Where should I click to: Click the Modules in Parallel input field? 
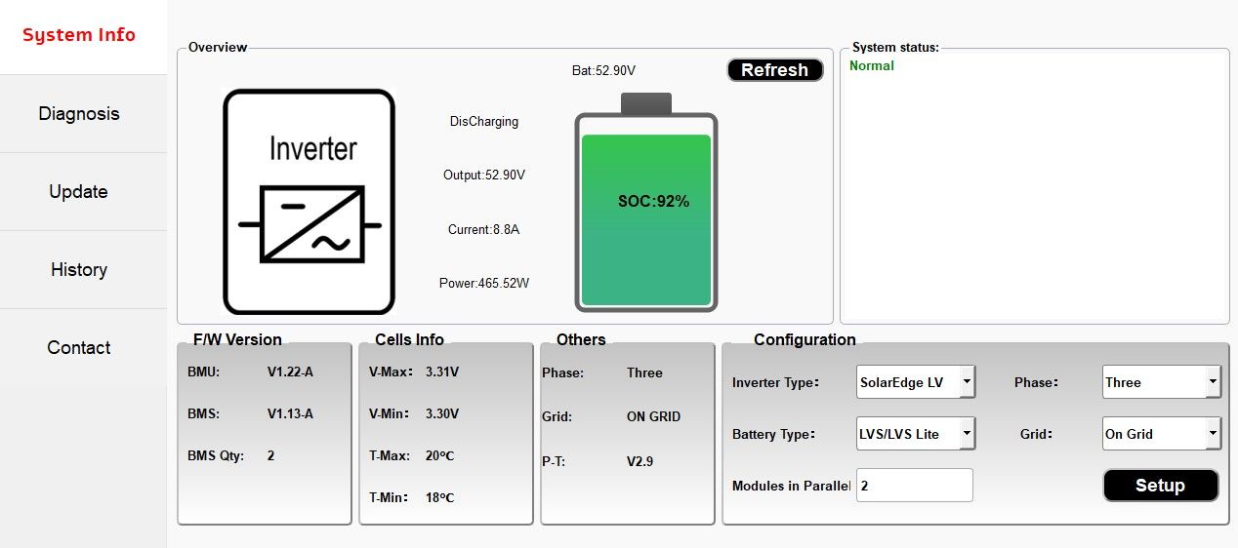(915, 486)
